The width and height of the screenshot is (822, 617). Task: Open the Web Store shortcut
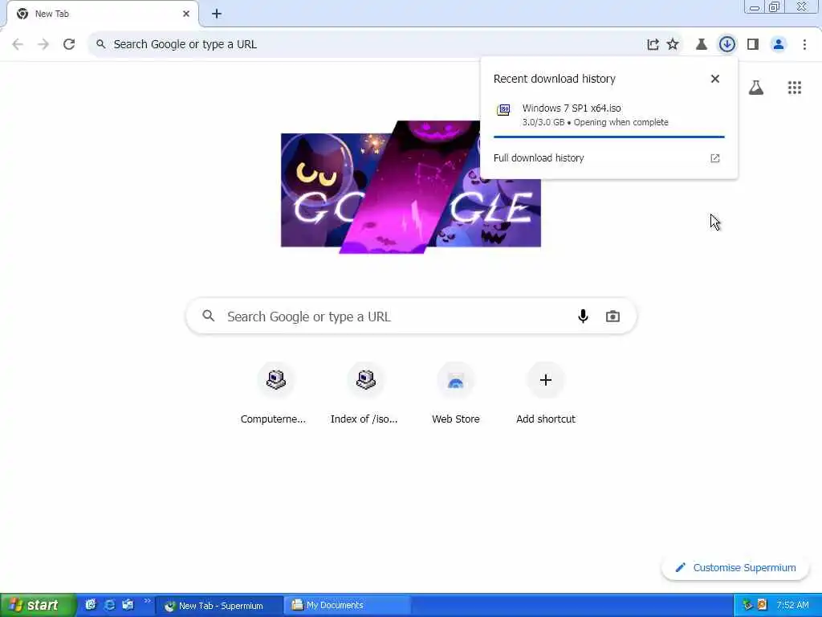coord(456,394)
